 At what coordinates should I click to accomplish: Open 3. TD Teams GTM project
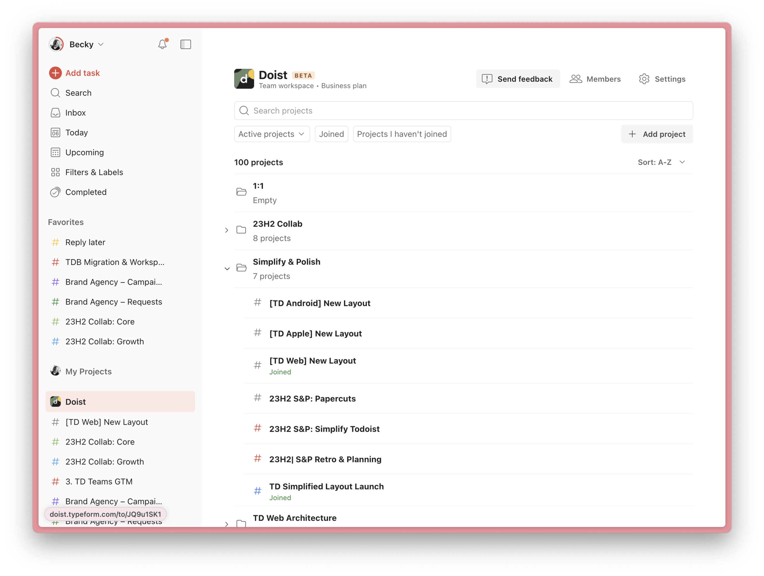coord(99,481)
